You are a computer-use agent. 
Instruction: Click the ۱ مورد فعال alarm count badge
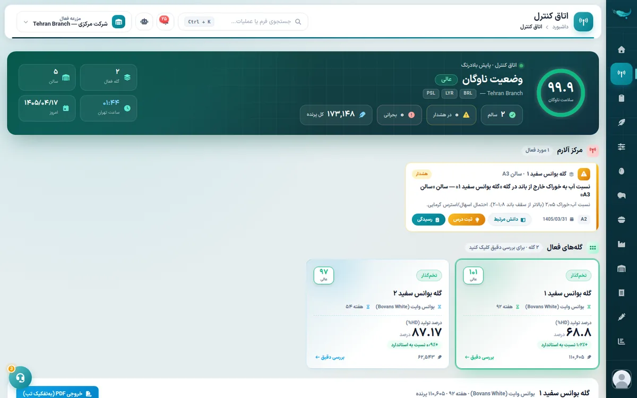pyautogui.click(x=538, y=151)
